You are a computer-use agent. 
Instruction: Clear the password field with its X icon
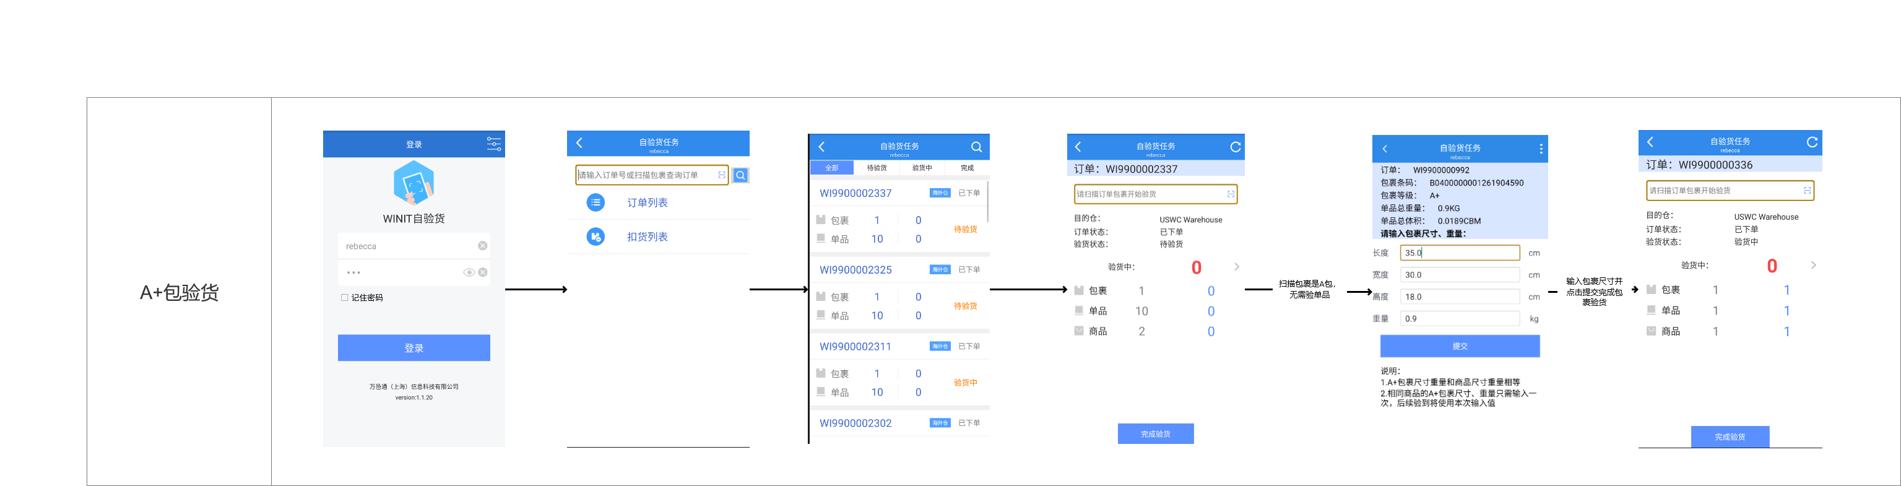click(x=483, y=272)
